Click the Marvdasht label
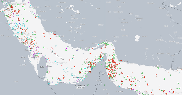Screen dimensions: 182x95 (62, 3)
